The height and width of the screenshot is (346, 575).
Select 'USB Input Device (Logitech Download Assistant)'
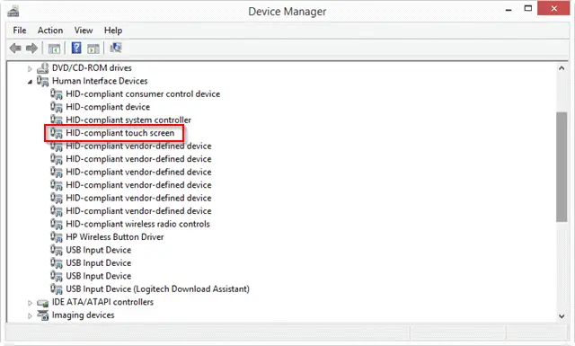click(158, 288)
